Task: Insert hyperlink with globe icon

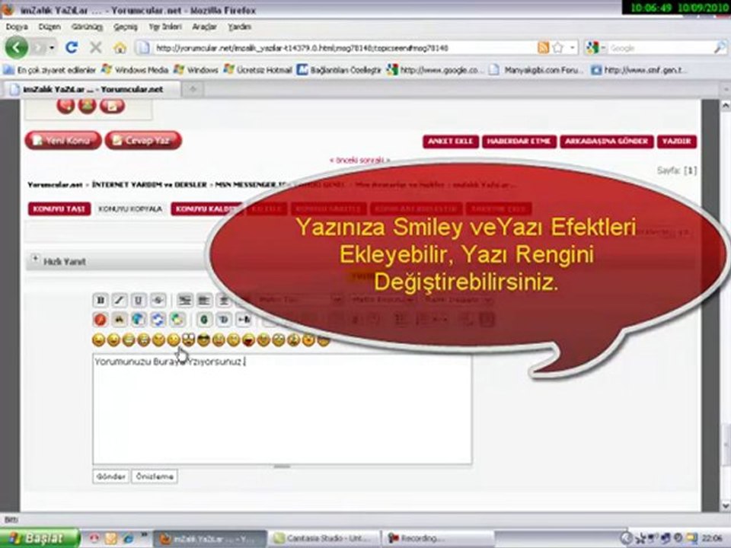Action: (x=139, y=320)
